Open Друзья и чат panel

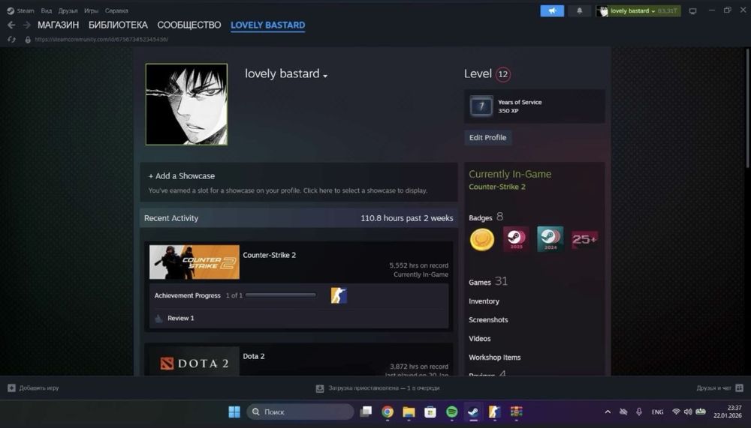tap(719, 388)
